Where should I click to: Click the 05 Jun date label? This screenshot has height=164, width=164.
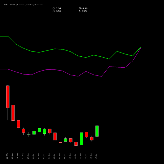tap(54, 156)
